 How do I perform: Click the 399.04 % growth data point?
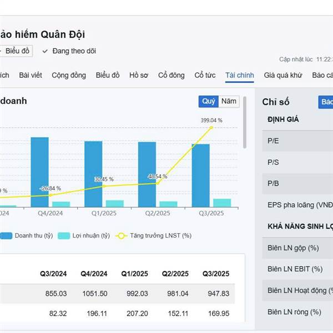pos(211,128)
